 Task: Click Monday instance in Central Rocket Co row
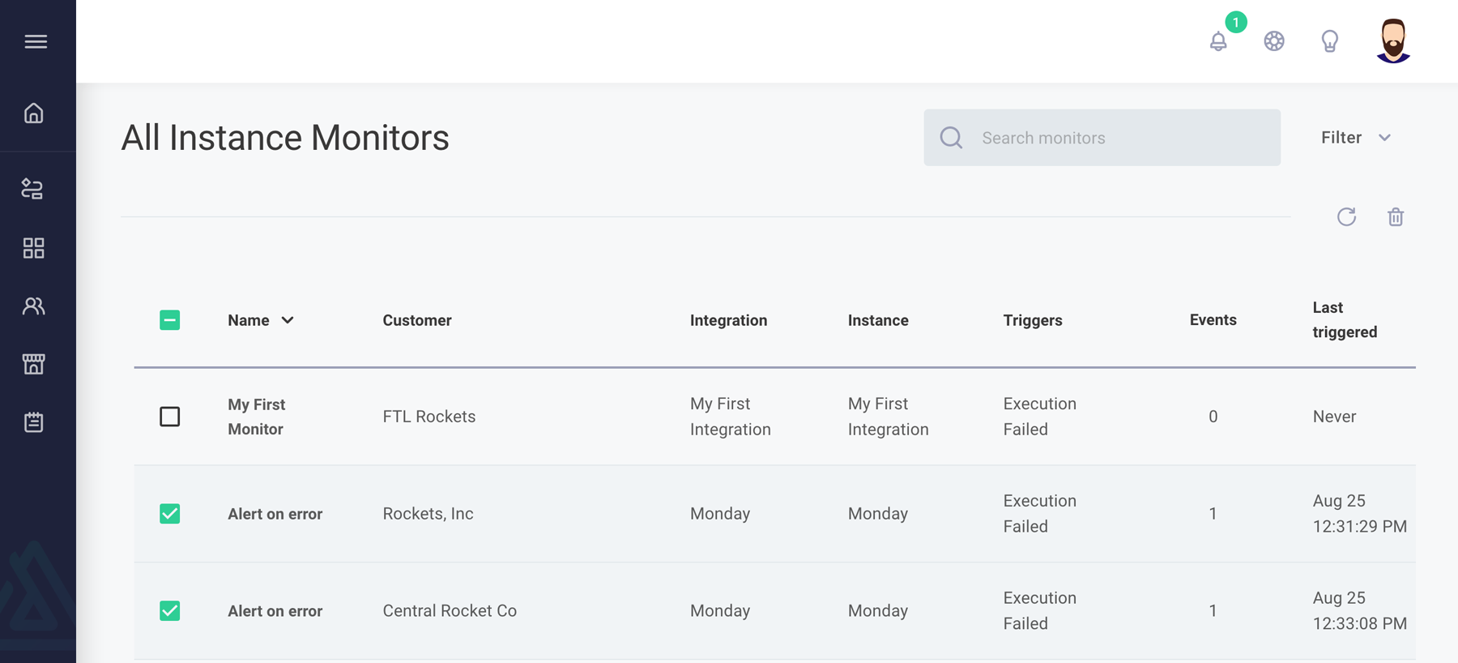pos(878,611)
